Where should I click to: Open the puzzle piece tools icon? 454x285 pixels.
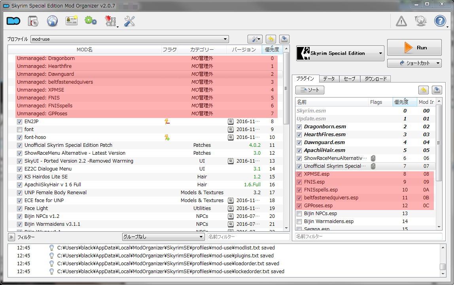[110, 21]
